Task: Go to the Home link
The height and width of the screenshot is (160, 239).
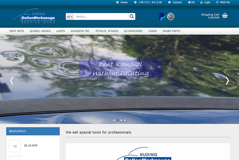Action: (124, 2)
